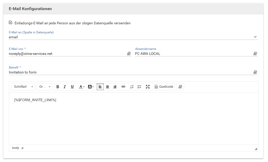
Task: Uncheck the Einladungs-E-Mail versenden checkbox
Action: coord(11,23)
